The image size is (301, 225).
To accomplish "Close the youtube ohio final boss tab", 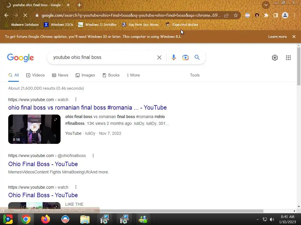I will pyautogui.click(x=68, y=5).
